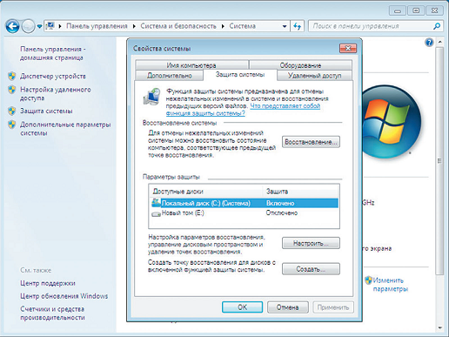Open 'Центр обновления Windows' link
Screen dimensions: 449x337
point(64,296)
